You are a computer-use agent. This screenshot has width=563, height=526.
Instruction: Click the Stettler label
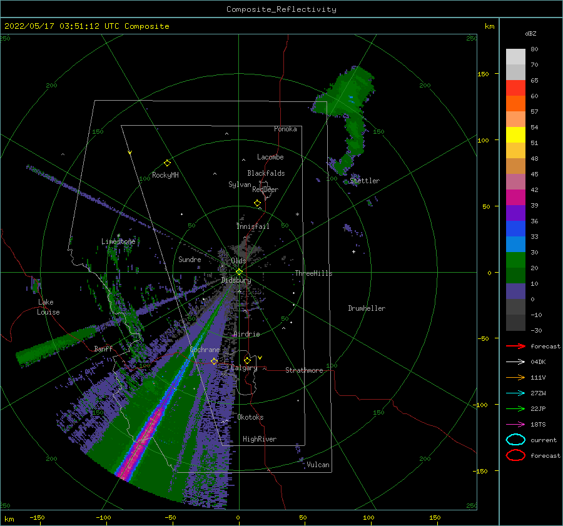365,181
